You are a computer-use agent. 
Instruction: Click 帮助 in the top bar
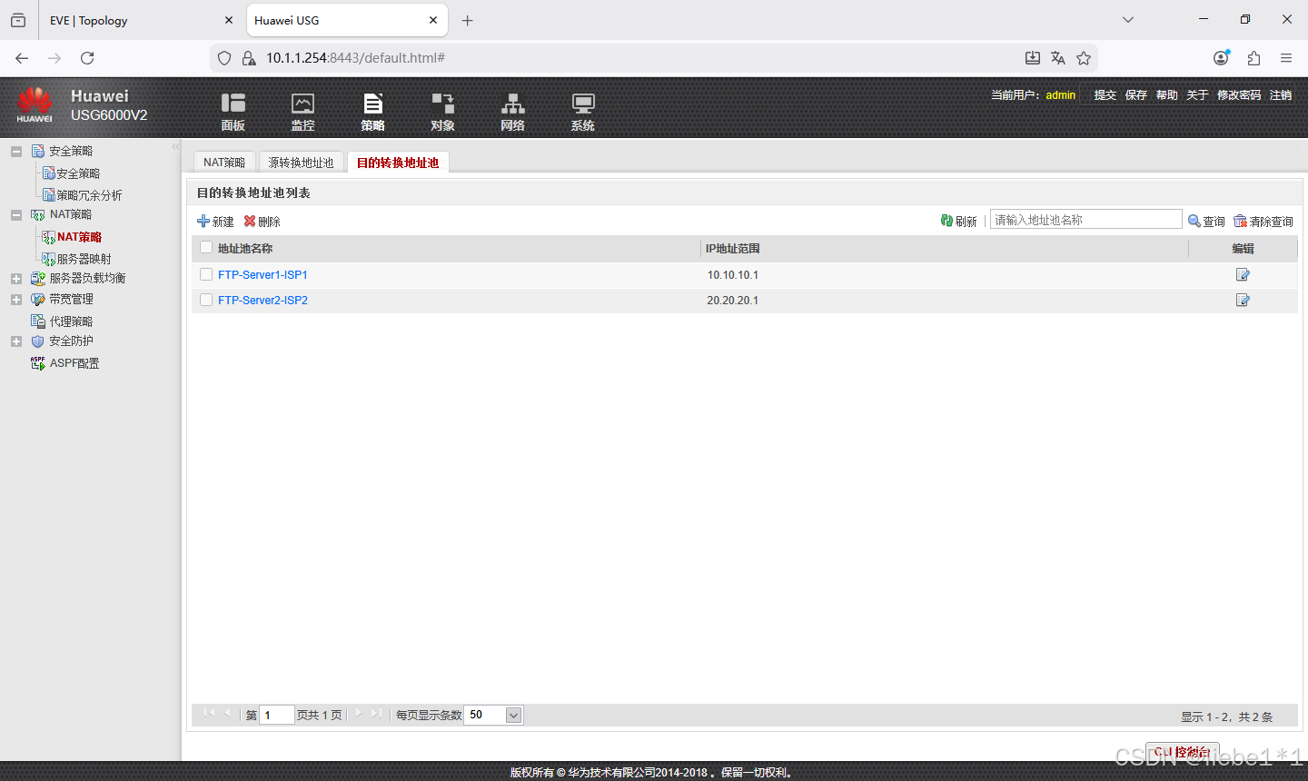tap(1166, 94)
